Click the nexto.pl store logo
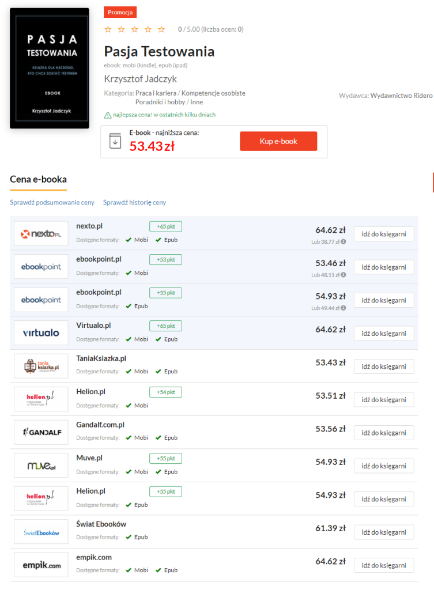 [41, 233]
